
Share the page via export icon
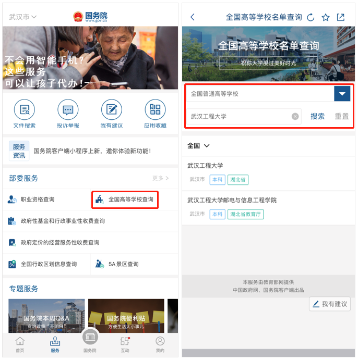pos(341,17)
